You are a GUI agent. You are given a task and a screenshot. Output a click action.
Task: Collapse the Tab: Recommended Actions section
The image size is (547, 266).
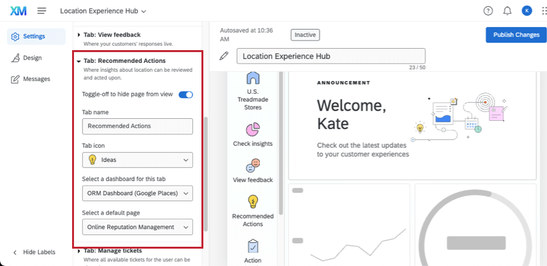click(79, 61)
